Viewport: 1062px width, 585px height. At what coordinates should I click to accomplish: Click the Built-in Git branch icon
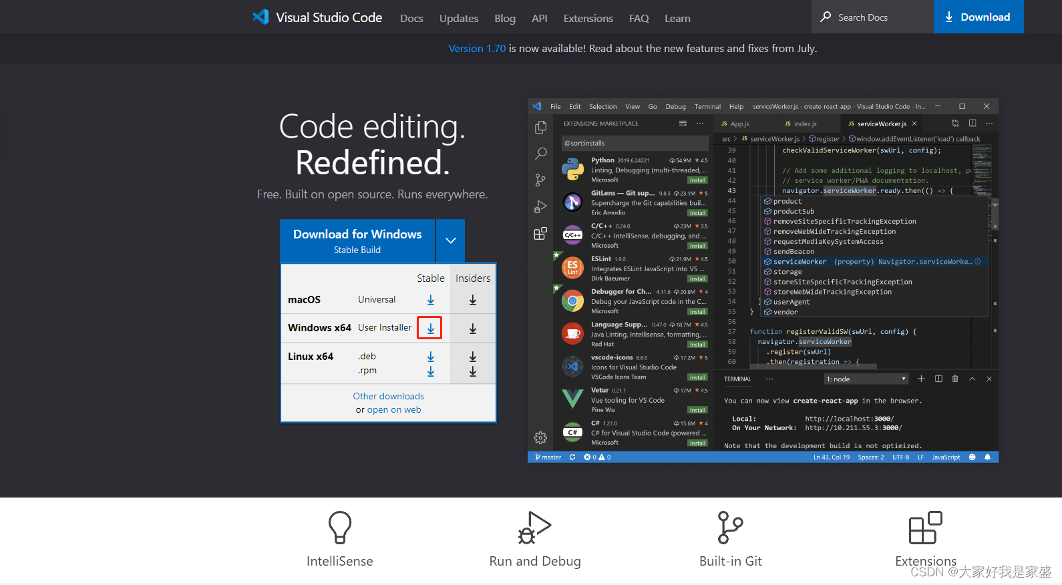coord(730,528)
